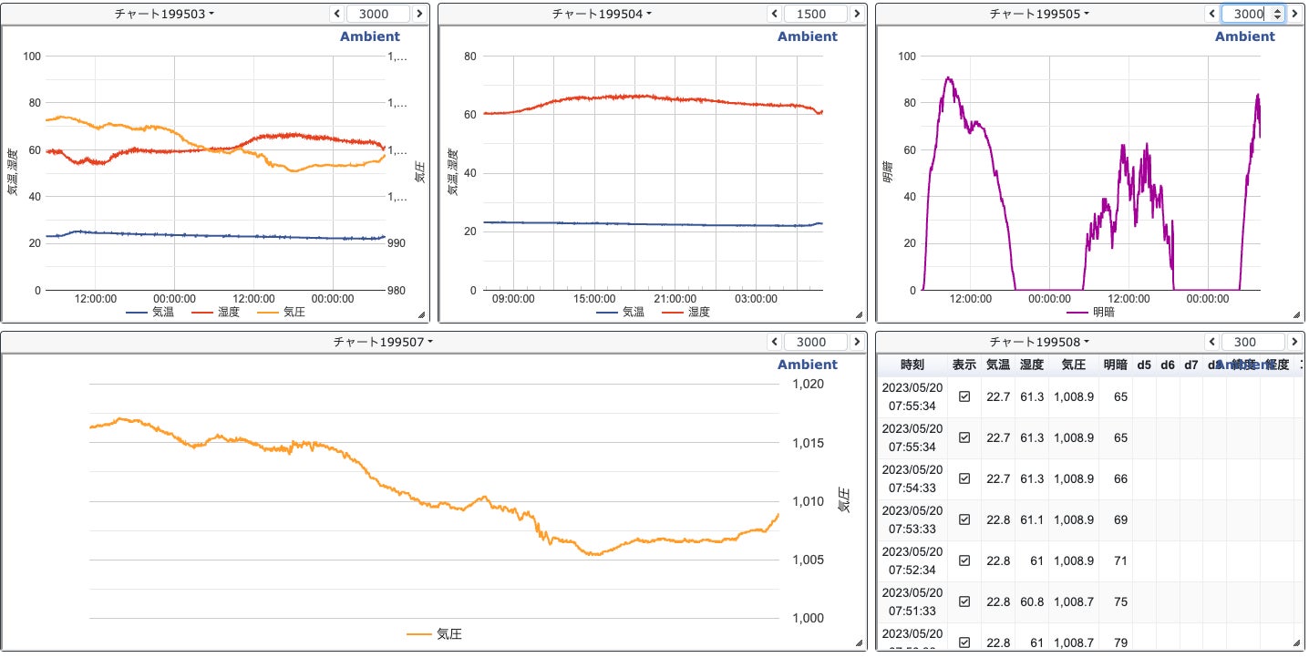This screenshot has width=1309, height=658.
Task: Open Ambient link in チャート199507 panel
Action: pyautogui.click(x=807, y=365)
